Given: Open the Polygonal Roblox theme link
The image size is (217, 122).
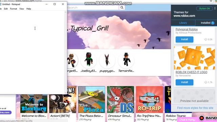Looking at the screenshot, I should coord(186,29).
